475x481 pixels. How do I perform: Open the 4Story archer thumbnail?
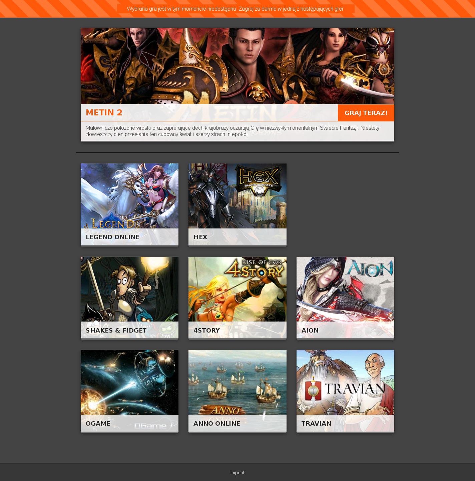[238, 289]
